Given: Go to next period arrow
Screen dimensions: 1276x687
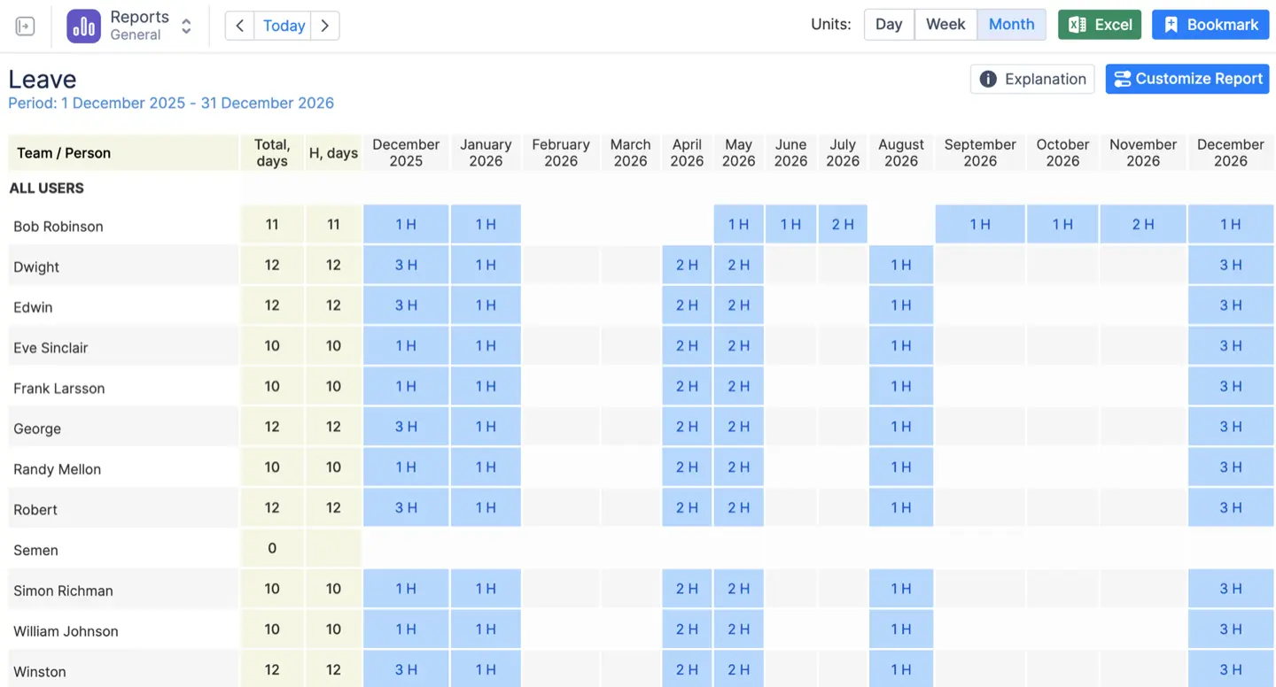Looking at the screenshot, I should [x=325, y=26].
